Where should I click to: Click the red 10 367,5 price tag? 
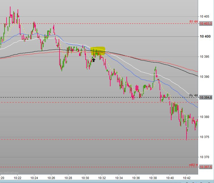point(206,167)
